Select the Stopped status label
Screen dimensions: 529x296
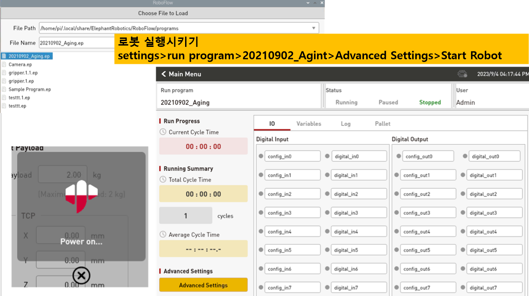(430, 102)
